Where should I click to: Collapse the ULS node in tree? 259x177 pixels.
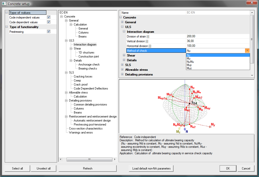(x=66, y=40)
